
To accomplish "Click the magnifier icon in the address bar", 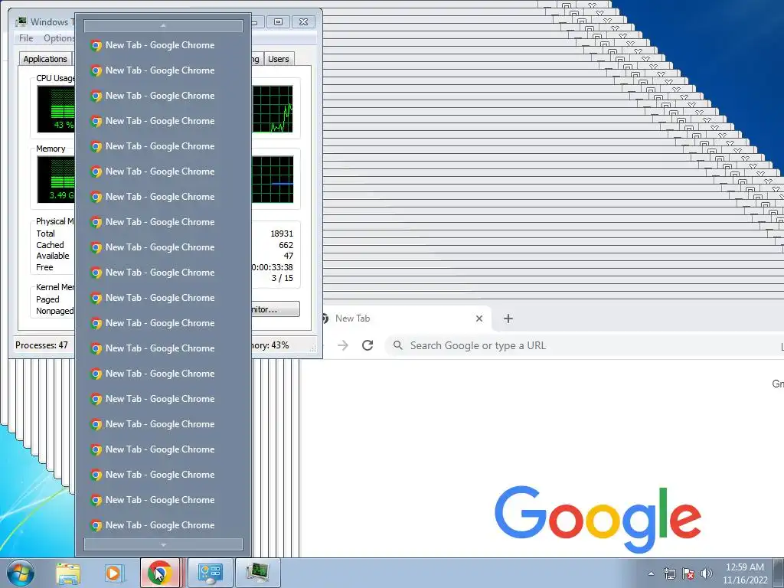I will 398,345.
